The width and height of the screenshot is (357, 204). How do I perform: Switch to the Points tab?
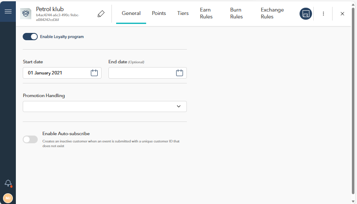[x=159, y=13]
